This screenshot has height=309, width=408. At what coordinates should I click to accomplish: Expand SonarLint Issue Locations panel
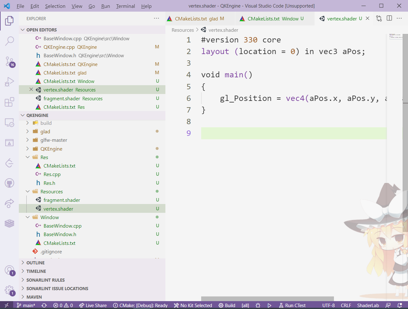[x=92, y=289]
